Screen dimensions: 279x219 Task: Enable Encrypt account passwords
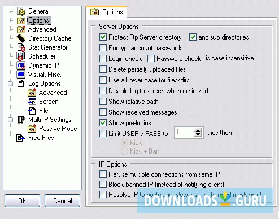(103, 48)
